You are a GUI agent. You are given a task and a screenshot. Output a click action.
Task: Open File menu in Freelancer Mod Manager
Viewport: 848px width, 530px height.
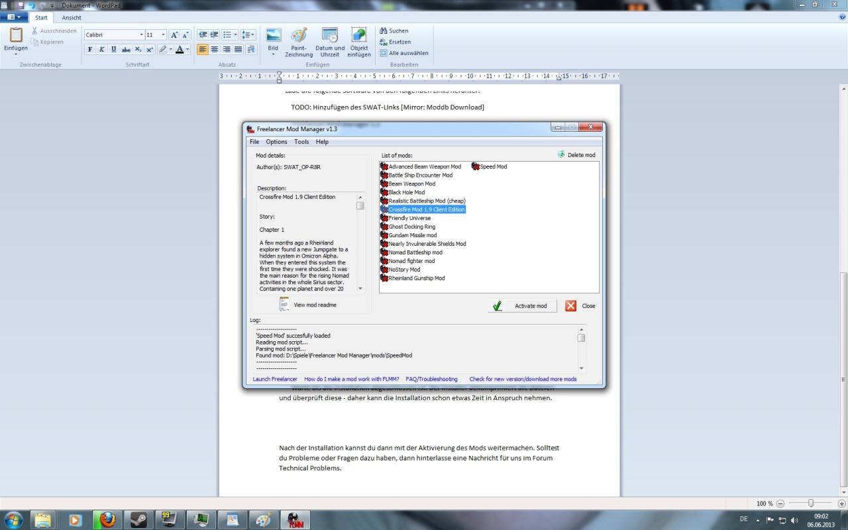254,142
